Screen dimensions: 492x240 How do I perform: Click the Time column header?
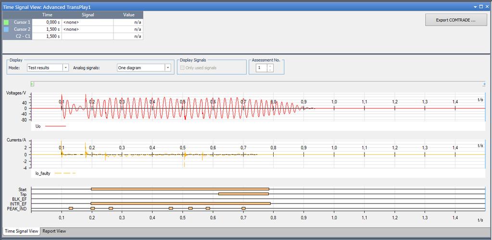(x=47, y=15)
